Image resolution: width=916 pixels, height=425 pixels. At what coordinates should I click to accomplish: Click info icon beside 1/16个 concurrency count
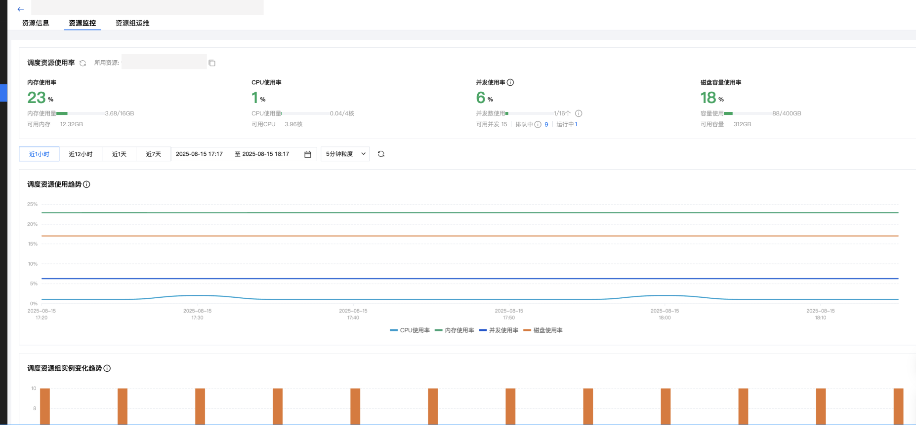[579, 113]
